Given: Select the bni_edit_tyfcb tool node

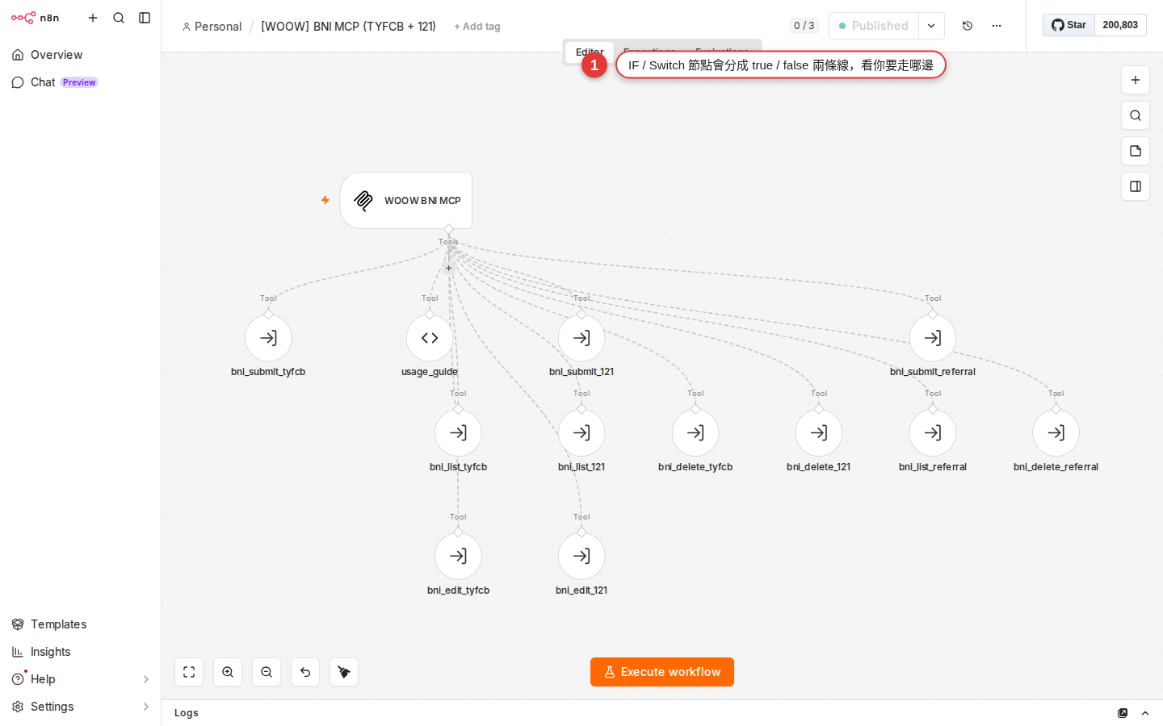Looking at the screenshot, I should (x=458, y=557).
